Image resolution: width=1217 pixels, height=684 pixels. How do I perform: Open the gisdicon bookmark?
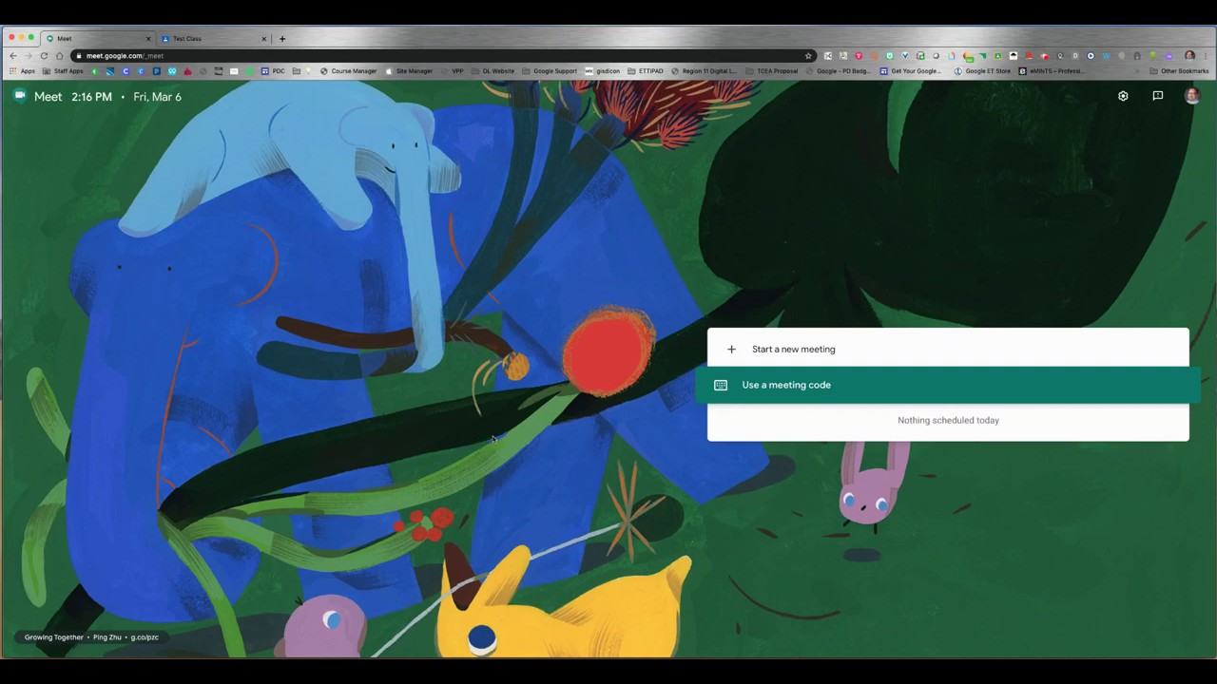pyautogui.click(x=603, y=71)
